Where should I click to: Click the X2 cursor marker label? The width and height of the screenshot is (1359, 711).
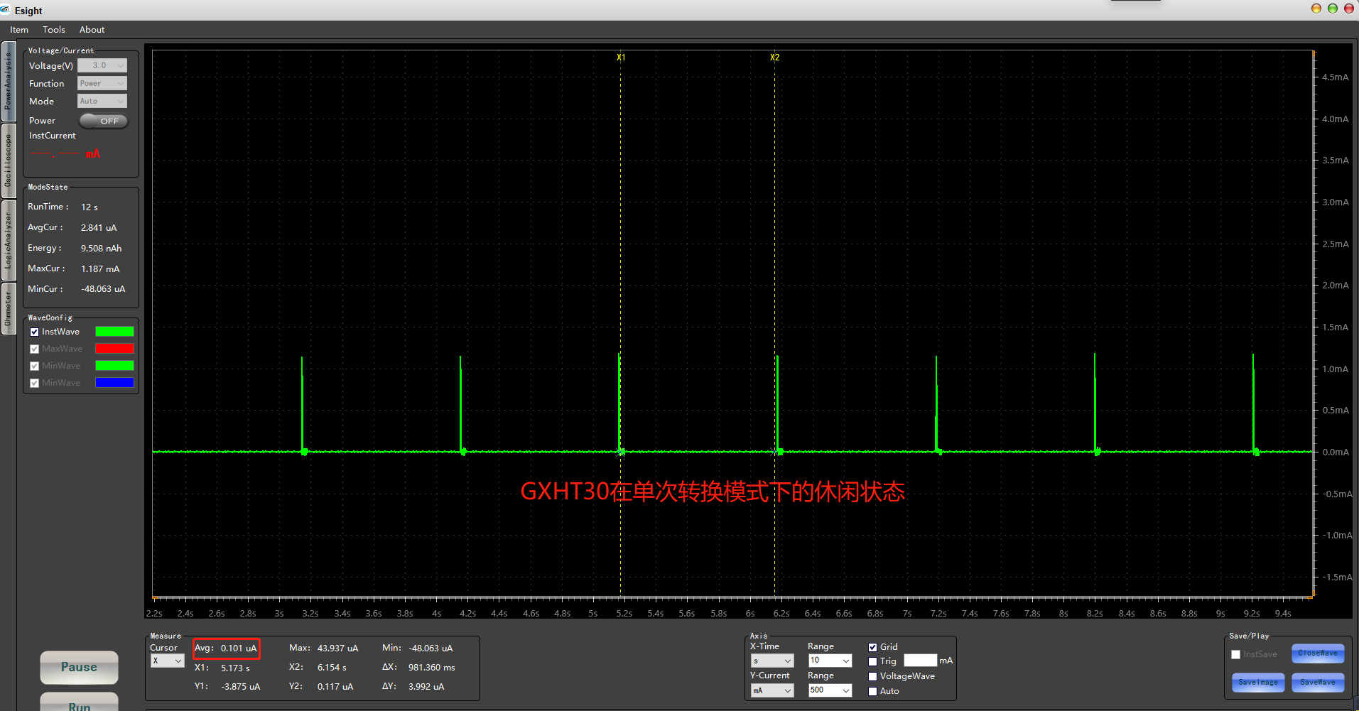[x=774, y=58]
